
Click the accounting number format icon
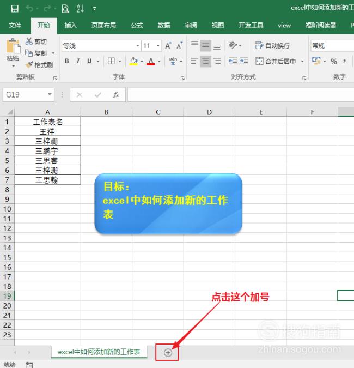[x=316, y=61]
